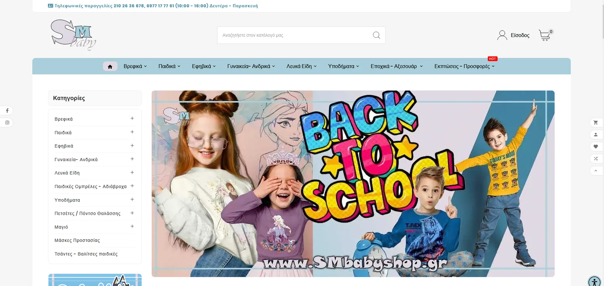
Task: Open the Facebook side icon
Action: [x=7, y=111]
